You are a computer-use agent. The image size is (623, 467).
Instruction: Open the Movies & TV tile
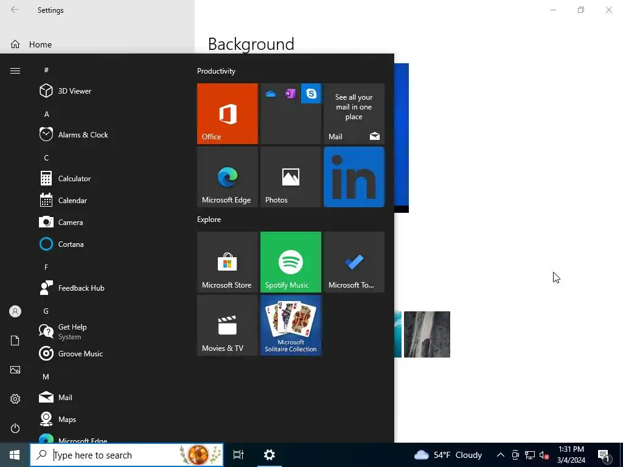point(228,325)
